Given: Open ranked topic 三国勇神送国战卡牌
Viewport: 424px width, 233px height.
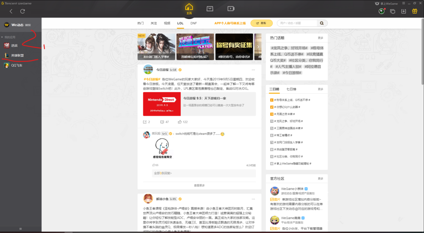Looking at the screenshot, I should click(x=288, y=128).
